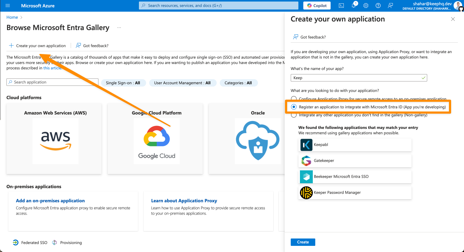Screen dimensions: 464x252
Task: Open Learn about Application Proxy
Action: click(x=184, y=201)
